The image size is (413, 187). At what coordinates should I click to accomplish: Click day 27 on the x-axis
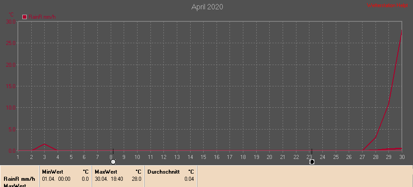[x=362, y=157]
